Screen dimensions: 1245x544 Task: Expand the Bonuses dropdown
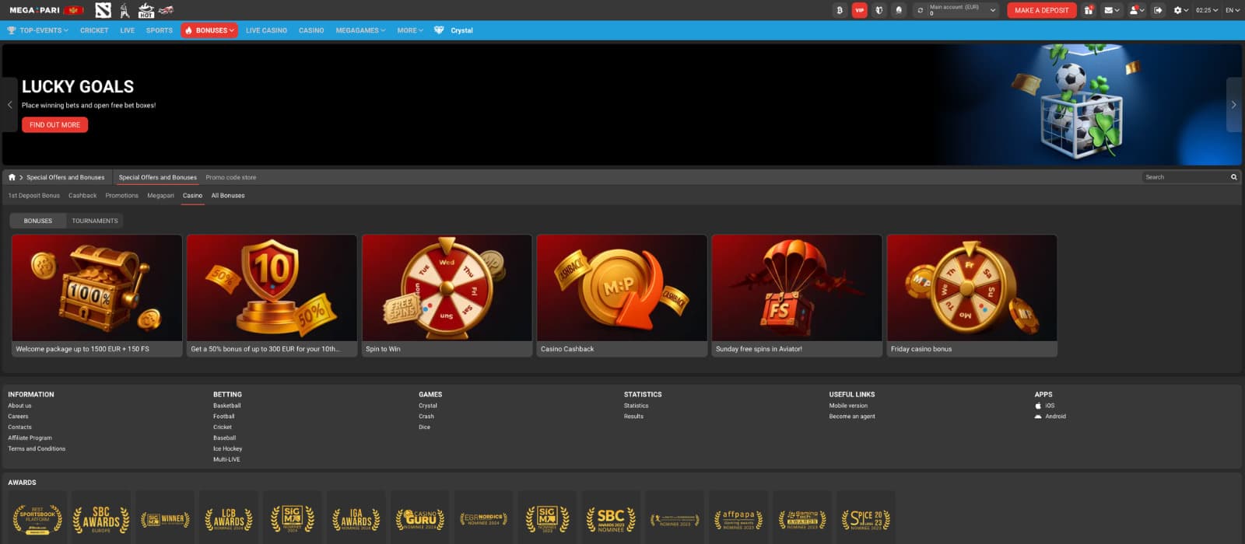[209, 30]
